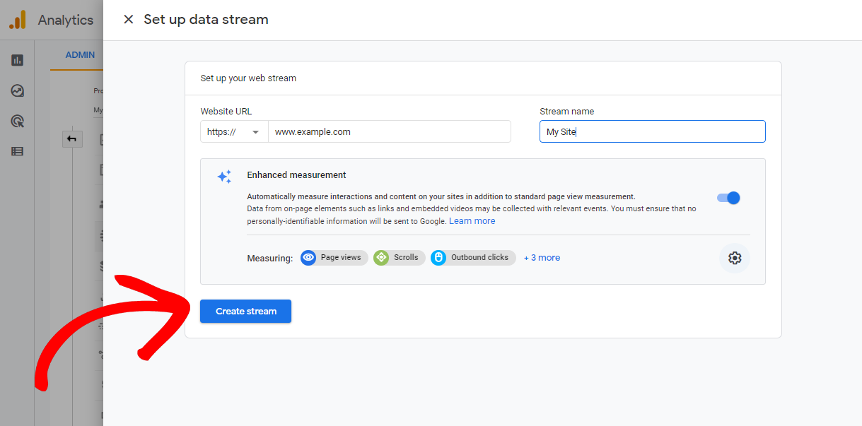Viewport: 862px width, 426px height.
Task: Open the Explore section icon
Action: [x=18, y=91]
